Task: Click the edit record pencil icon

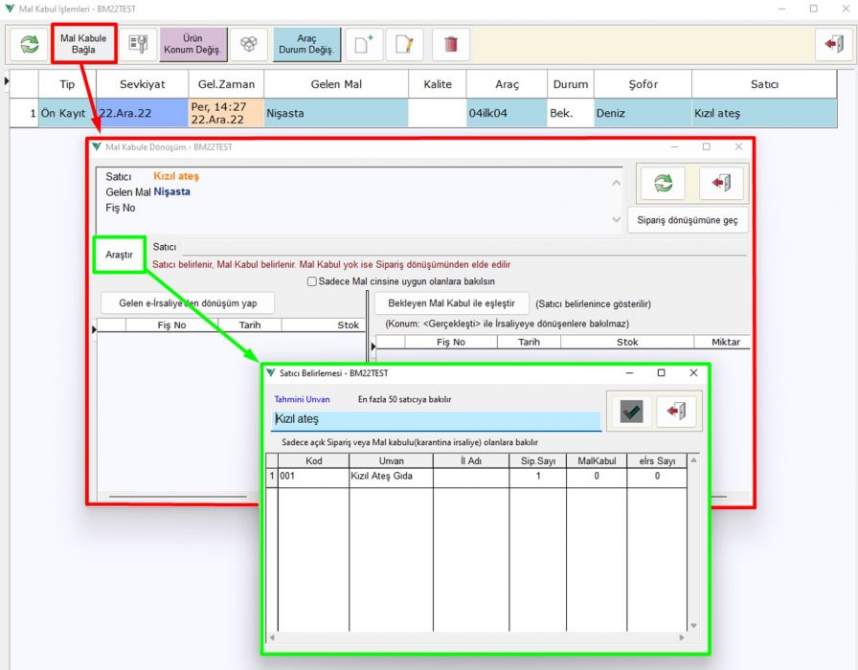Action: pos(405,44)
